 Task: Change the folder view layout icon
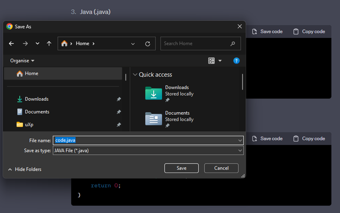[x=212, y=61]
